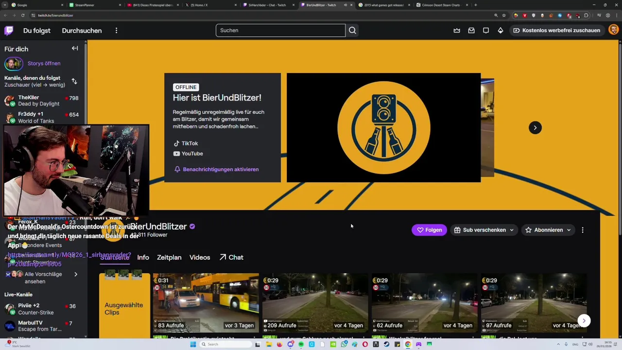Play the 62 Aufrufe clip

tap(425, 302)
